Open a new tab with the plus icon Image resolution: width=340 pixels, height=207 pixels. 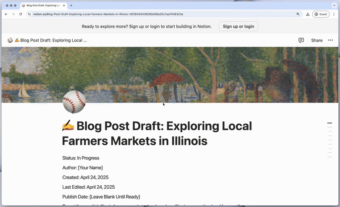71,6
